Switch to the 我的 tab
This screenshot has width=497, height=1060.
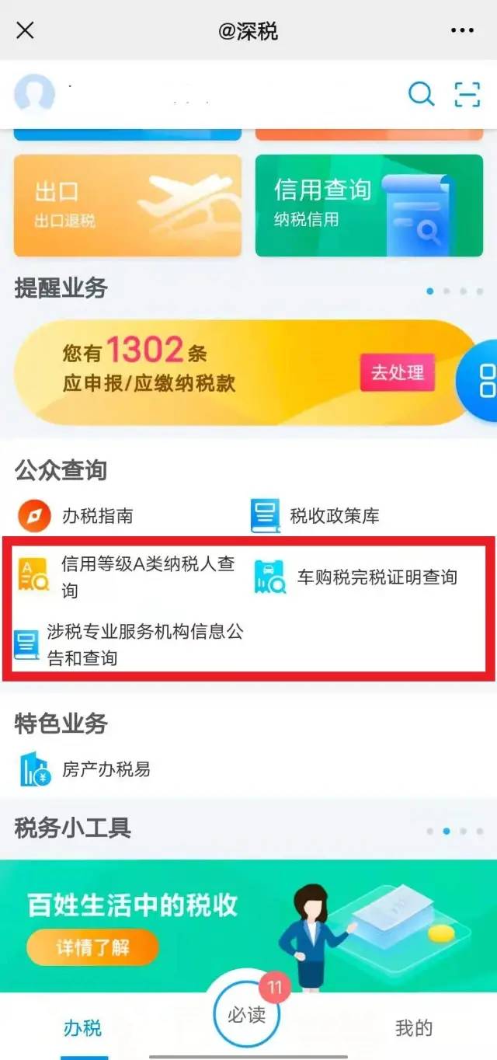(x=414, y=1028)
